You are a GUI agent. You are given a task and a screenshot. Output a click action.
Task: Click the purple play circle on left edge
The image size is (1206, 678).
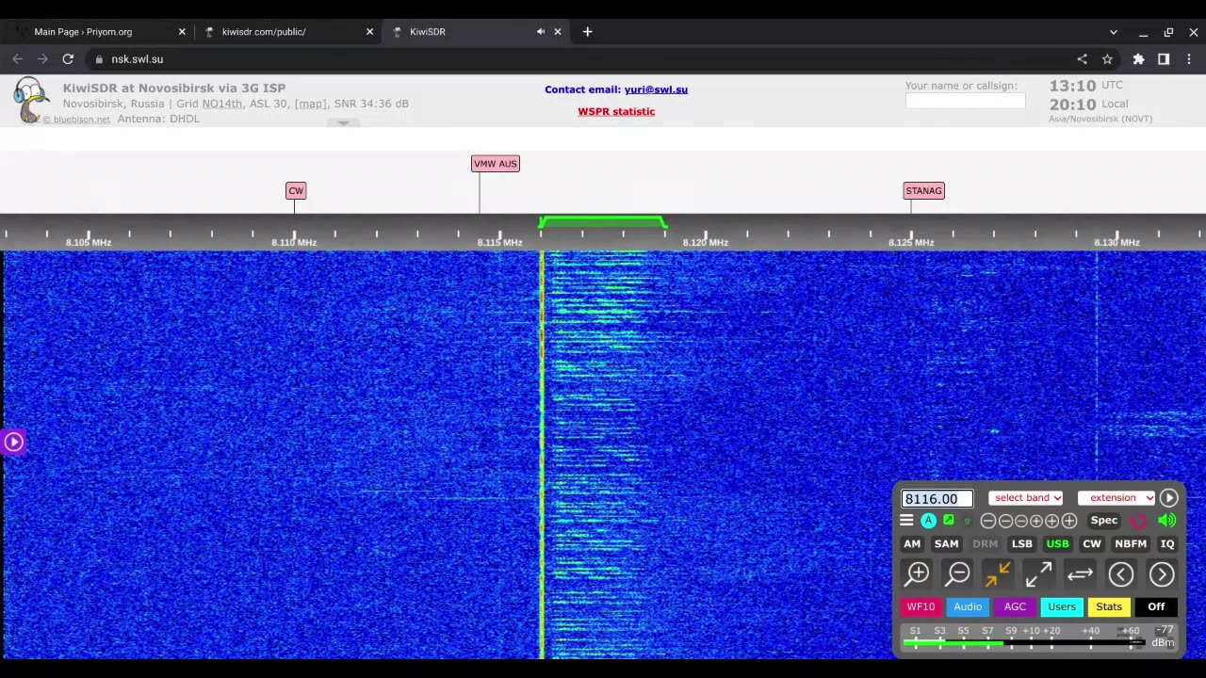(x=13, y=442)
